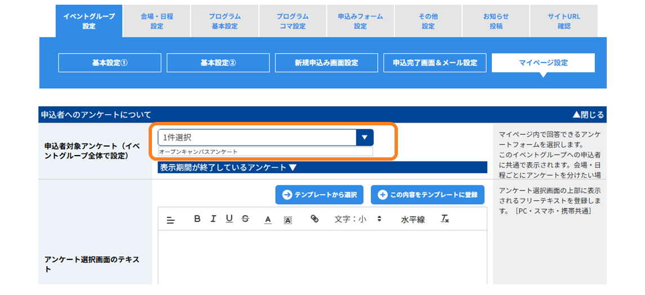Toggle strikethrough formatting in editor
The width and height of the screenshot is (645, 295).
245,219
